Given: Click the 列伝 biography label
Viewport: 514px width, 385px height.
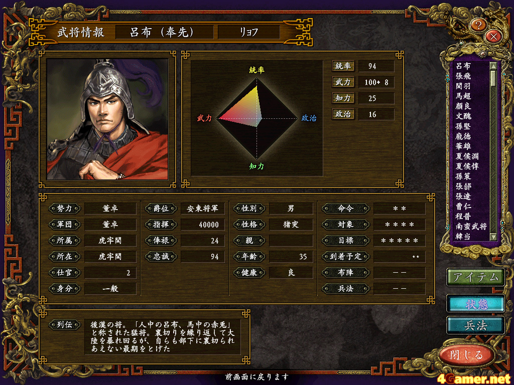Looking at the screenshot, I should (64, 325).
